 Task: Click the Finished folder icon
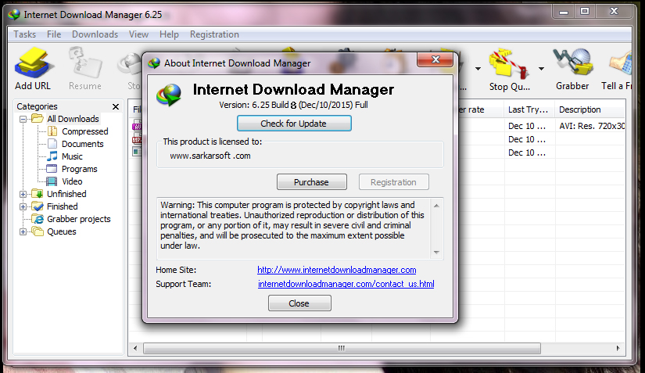coord(38,206)
